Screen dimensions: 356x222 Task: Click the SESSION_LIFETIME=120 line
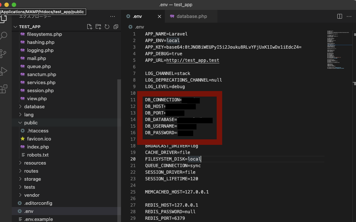[x=172, y=179]
